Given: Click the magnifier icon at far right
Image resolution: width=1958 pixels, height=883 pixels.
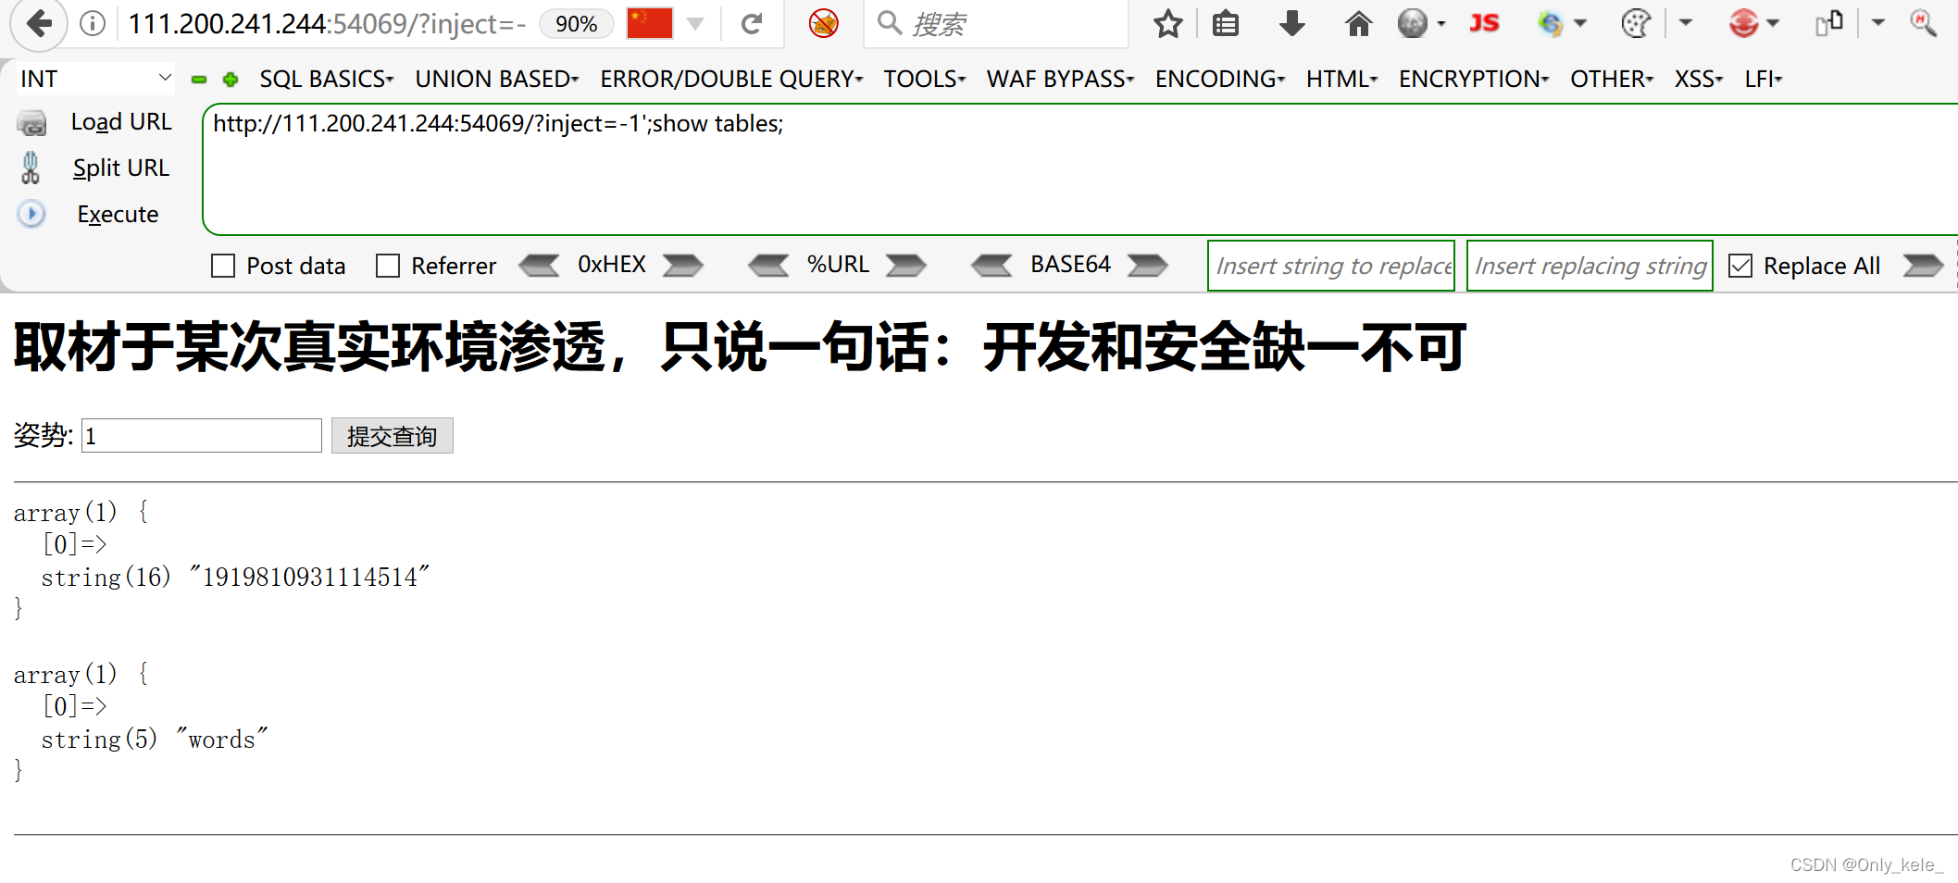Looking at the screenshot, I should tap(1923, 23).
